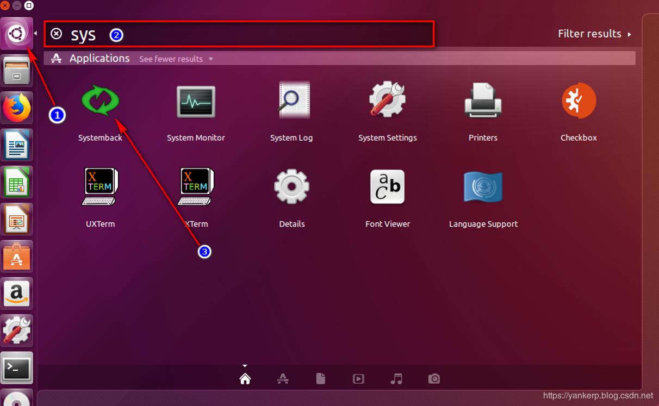Open LibreOffice Impress in launcher
This screenshot has height=406, width=659.
click(x=17, y=219)
